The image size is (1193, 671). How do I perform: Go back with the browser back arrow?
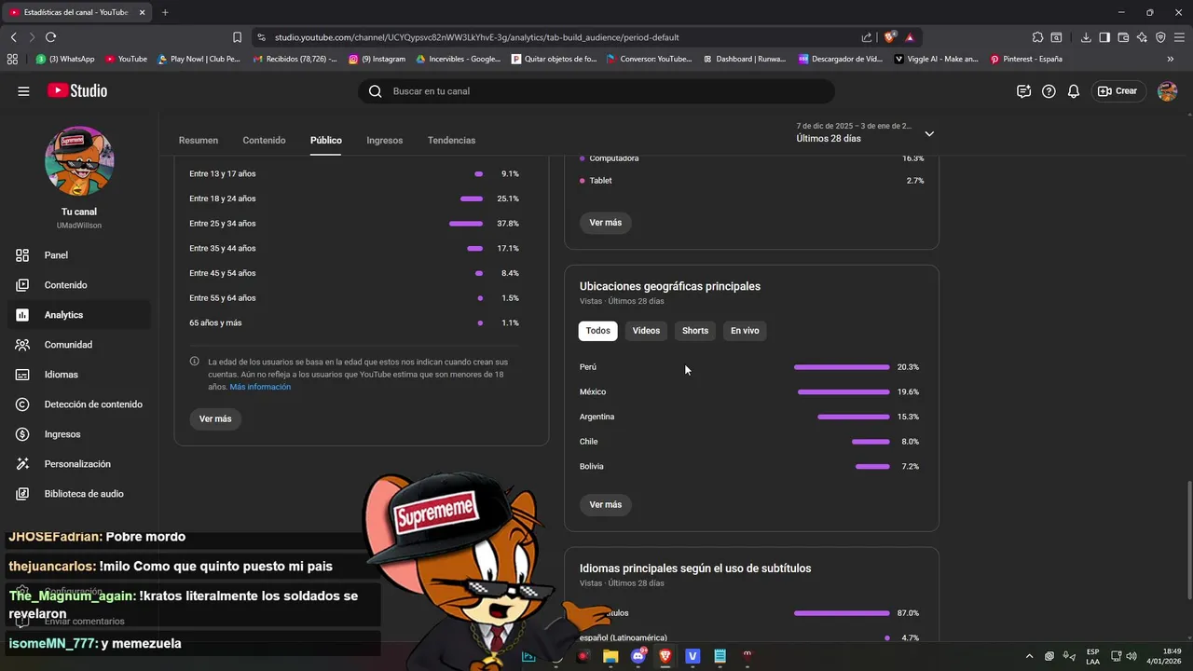click(x=13, y=37)
